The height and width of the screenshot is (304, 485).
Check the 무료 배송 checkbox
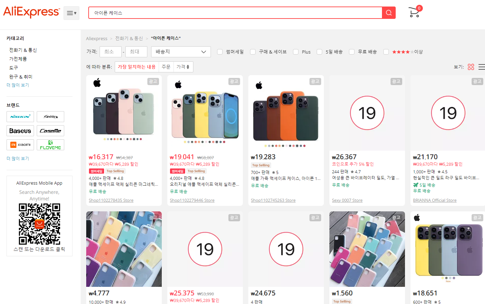tap(352, 52)
